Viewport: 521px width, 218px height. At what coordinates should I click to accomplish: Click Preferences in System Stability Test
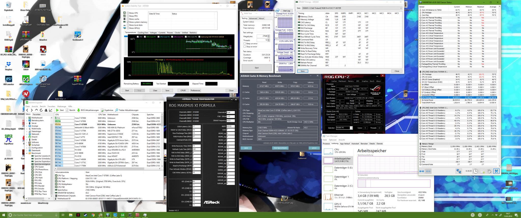pyautogui.click(x=195, y=90)
